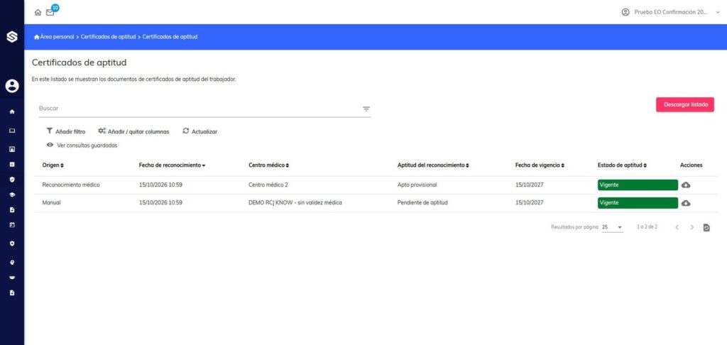This screenshot has width=727, height=345.
Task: Click the Reconocimiento médico cell
Action: coord(71,185)
